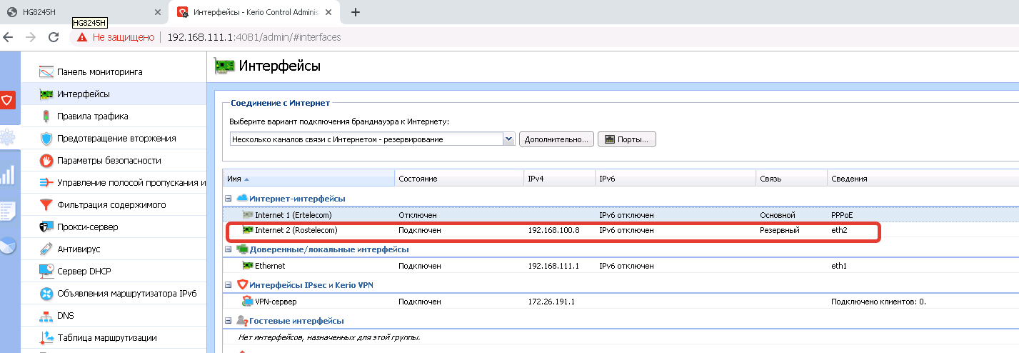Click the Подключено клиентов: 0. cell
The height and width of the screenshot is (353, 1019).
click(878, 302)
